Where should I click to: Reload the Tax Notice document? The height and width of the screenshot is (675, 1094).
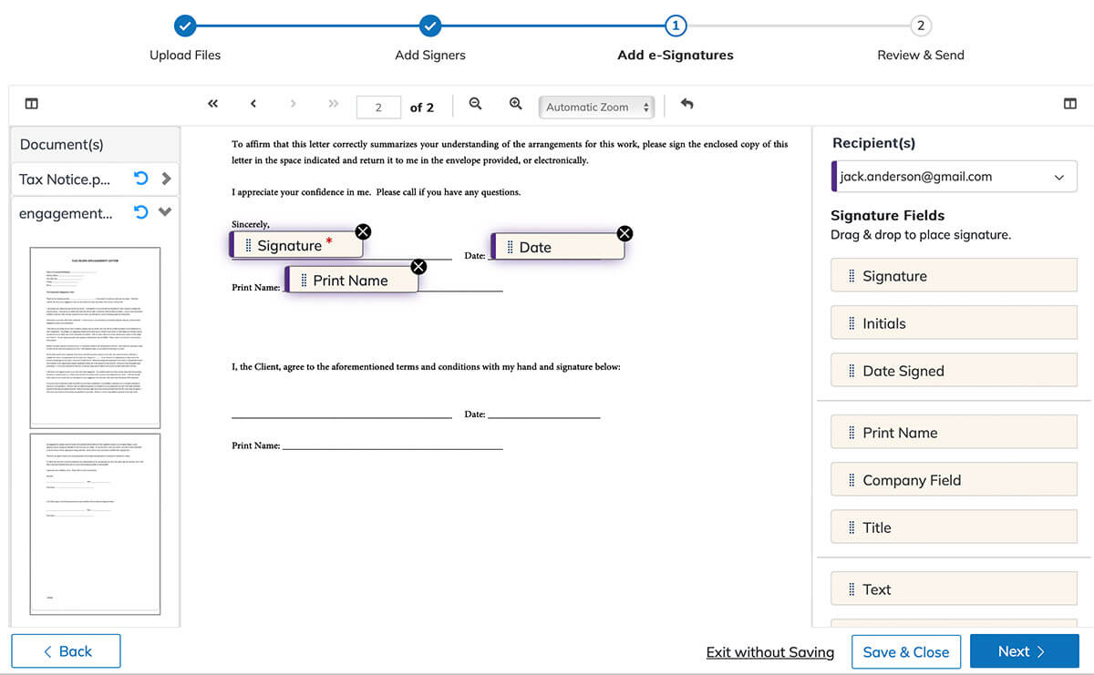click(141, 179)
